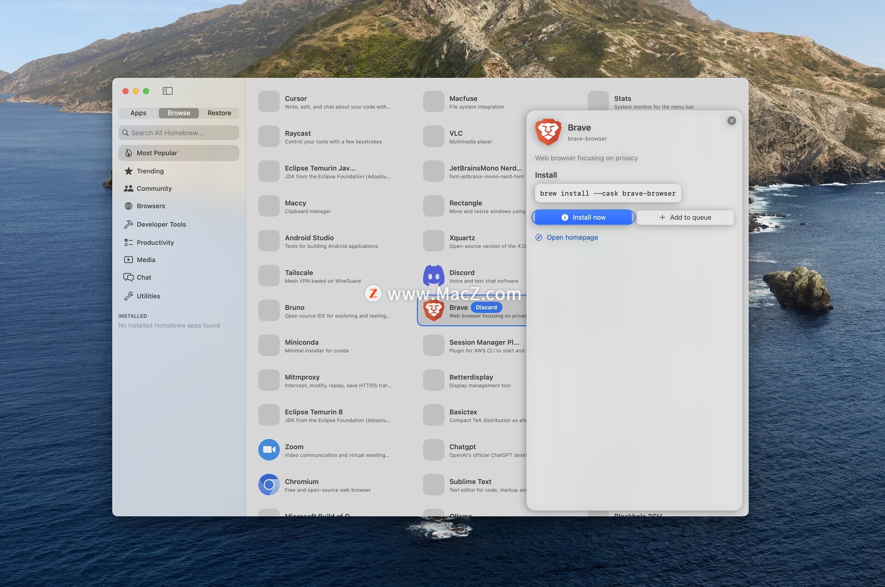Click the Chromium app icon
The image size is (885, 587).
coord(269,485)
